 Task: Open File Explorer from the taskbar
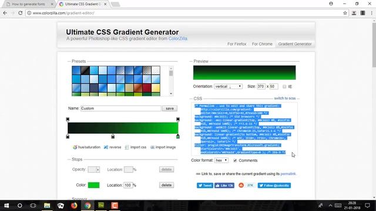click(47, 206)
